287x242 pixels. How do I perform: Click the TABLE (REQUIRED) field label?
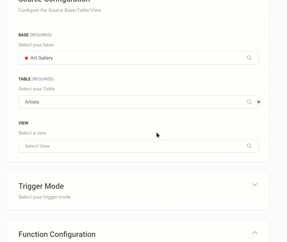(36, 79)
